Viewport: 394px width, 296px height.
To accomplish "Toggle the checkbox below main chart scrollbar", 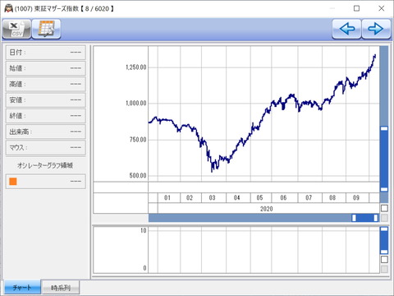I will (x=384, y=208).
